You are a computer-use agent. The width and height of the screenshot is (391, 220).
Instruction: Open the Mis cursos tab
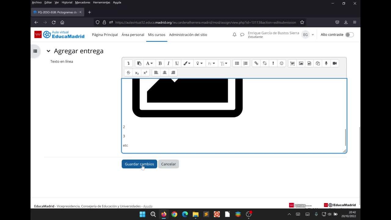[x=156, y=35]
